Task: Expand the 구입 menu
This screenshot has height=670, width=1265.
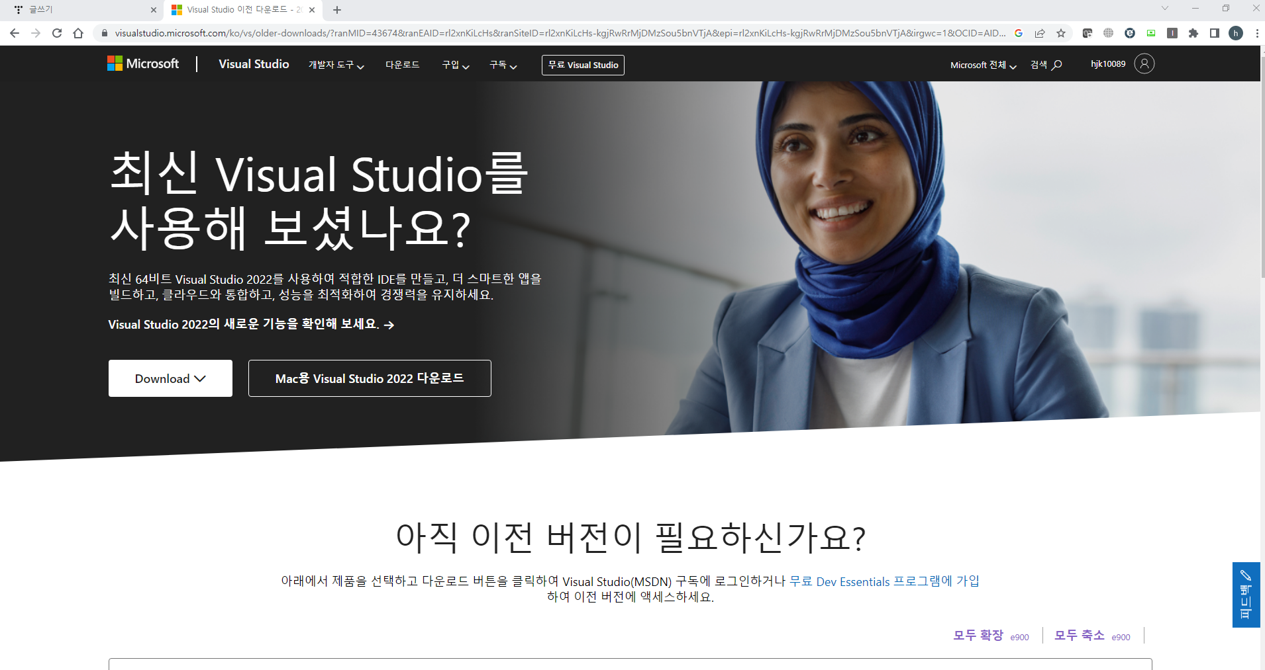Action: click(x=456, y=65)
